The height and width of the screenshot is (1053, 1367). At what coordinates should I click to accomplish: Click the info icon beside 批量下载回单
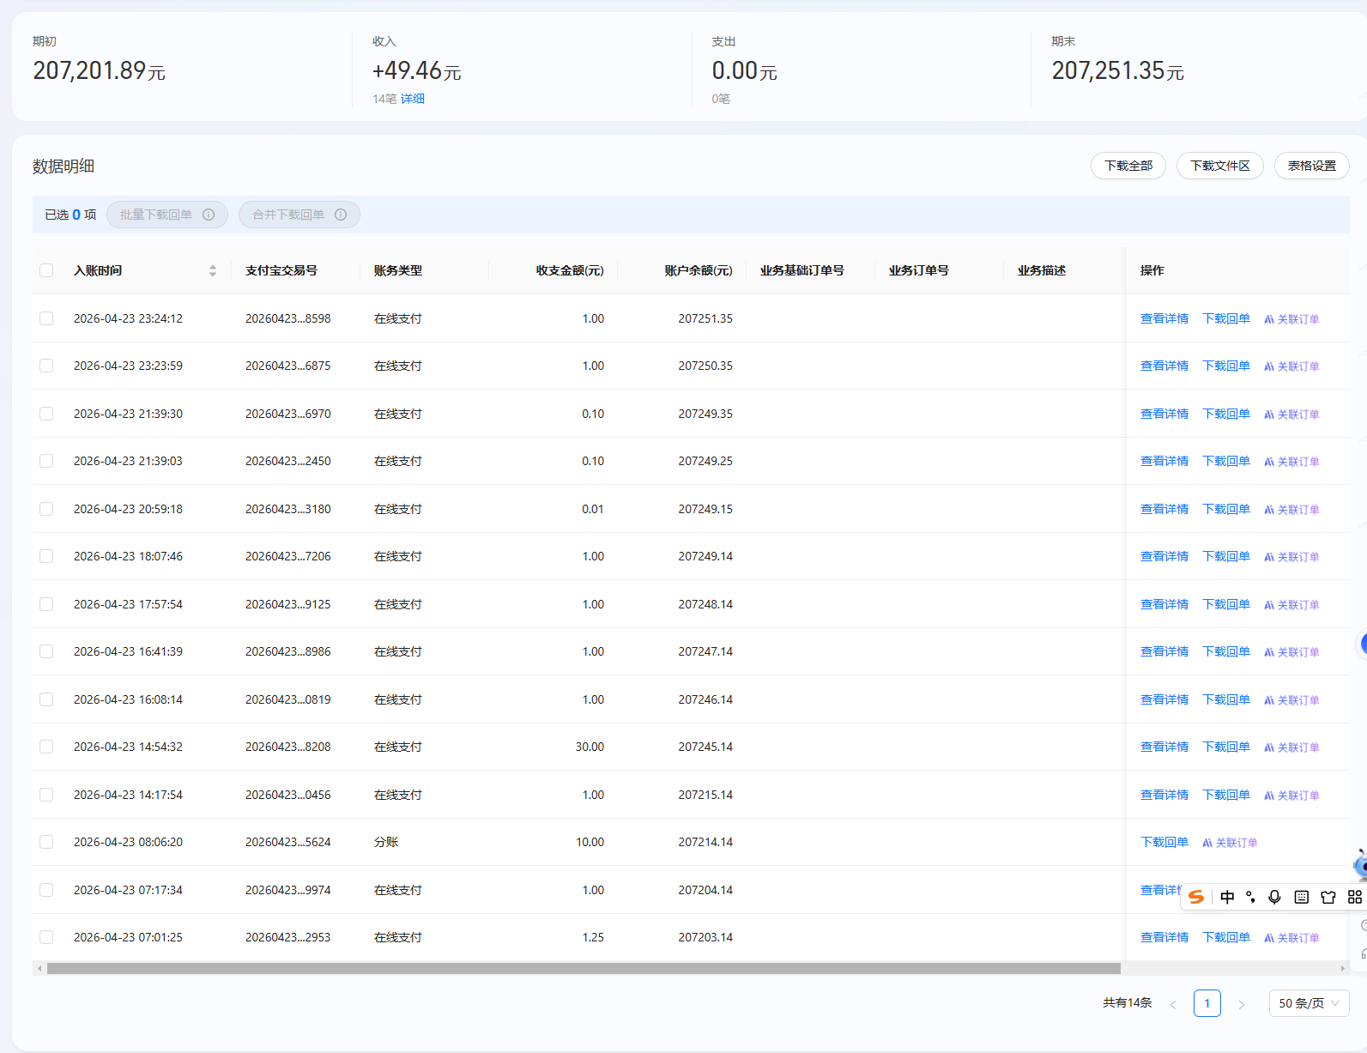pos(209,215)
